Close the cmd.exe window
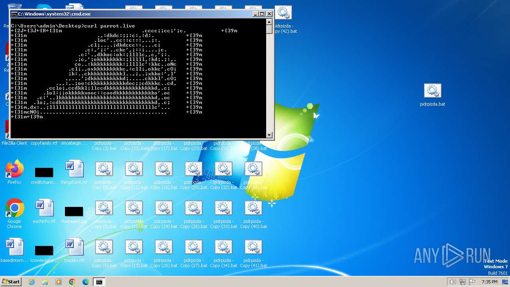This screenshot has width=510, height=287. click(x=269, y=14)
